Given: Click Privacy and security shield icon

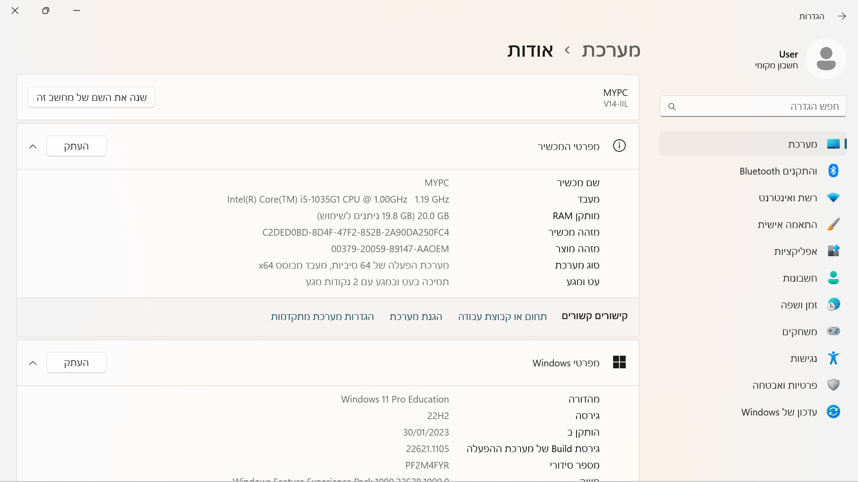Looking at the screenshot, I should 833,385.
